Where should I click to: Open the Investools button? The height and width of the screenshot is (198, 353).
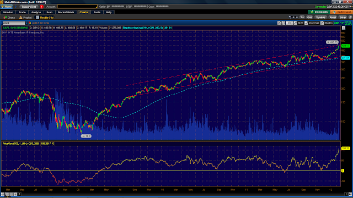pos(319,12)
